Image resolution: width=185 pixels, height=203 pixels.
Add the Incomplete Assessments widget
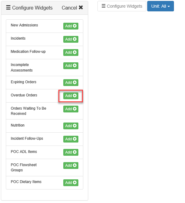(x=71, y=66)
